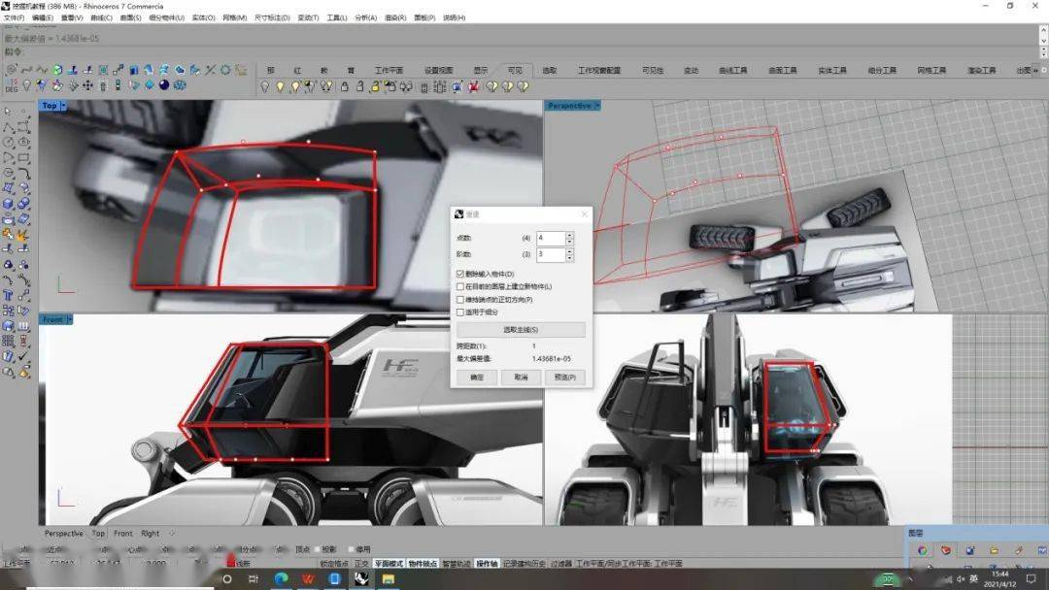Viewport: 1049px width, 590px height.
Task: Switch to the 工作平面 toolbar tab
Action: [x=389, y=70]
